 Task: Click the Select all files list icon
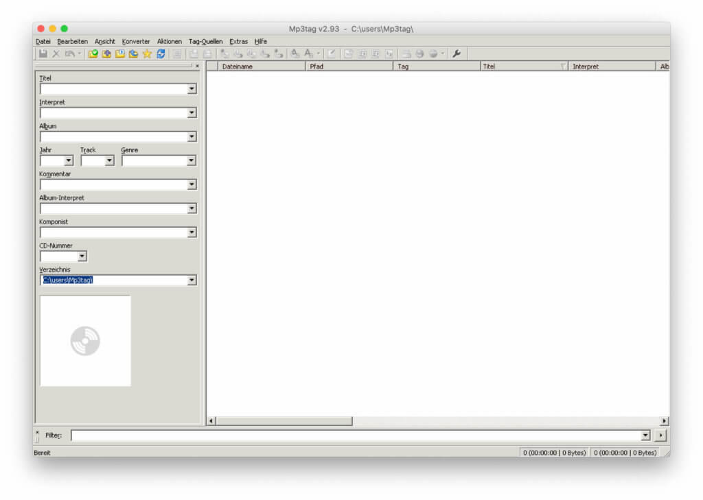coord(178,53)
